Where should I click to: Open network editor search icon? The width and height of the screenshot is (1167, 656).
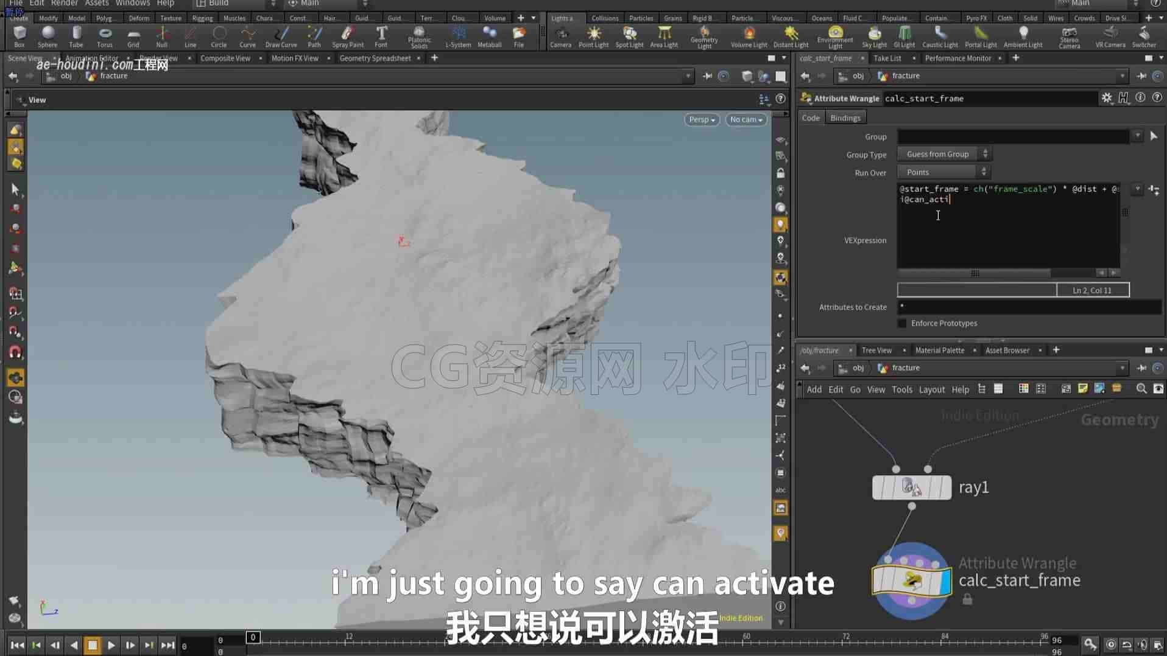coord(1141,389)
